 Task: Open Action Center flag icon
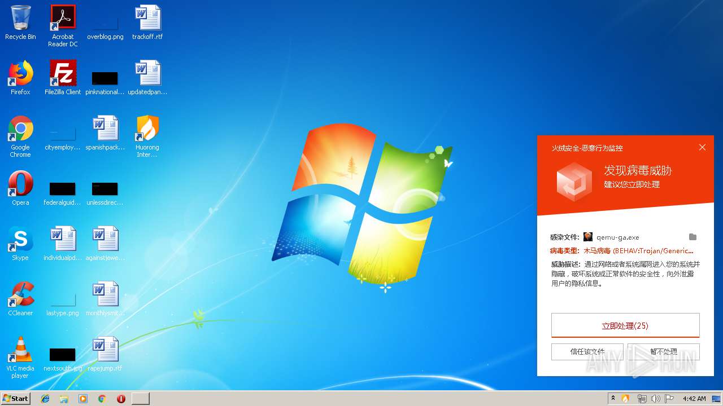pos(669,399)
